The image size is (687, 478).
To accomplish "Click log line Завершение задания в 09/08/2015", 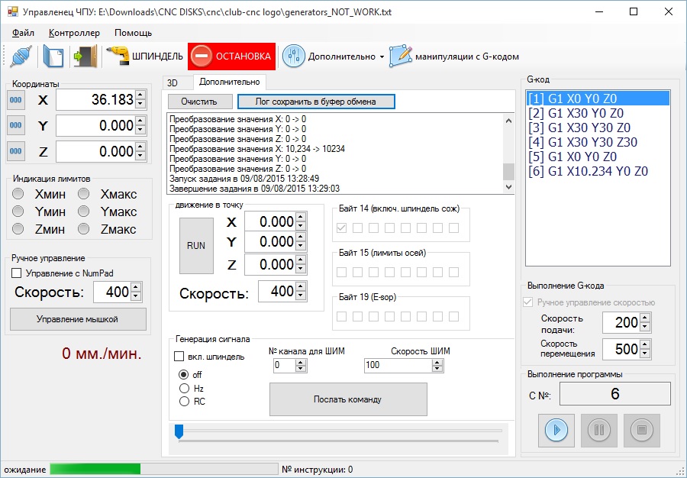I will point(254,189).
